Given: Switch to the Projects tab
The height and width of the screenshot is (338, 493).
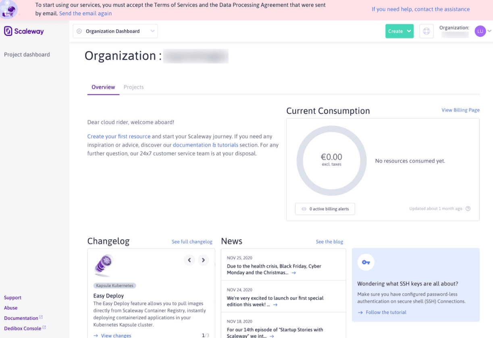Looking at the screenshot, I should [x=133, y=87].
